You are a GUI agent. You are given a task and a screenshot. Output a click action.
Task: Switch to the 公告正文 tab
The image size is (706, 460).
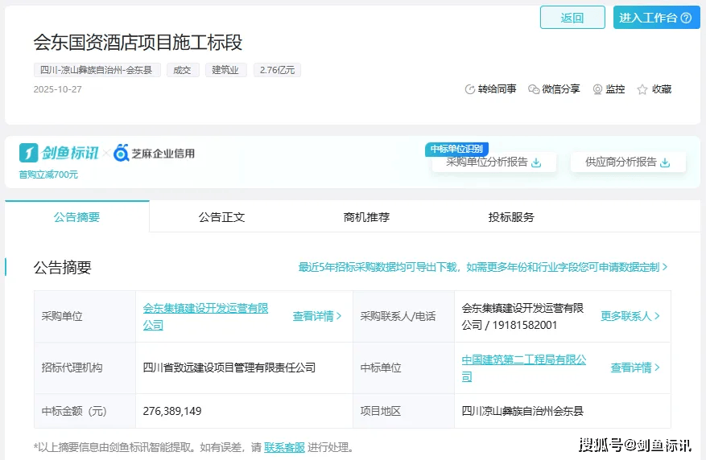221,217
